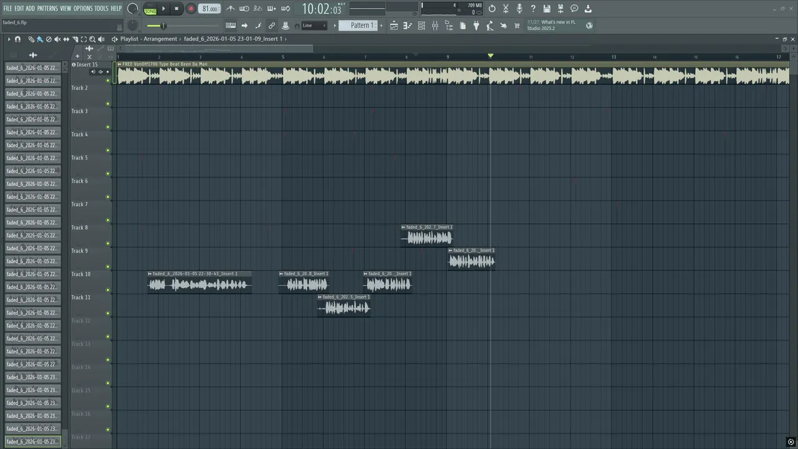Click the play button
798x449 pixels.
164,9
